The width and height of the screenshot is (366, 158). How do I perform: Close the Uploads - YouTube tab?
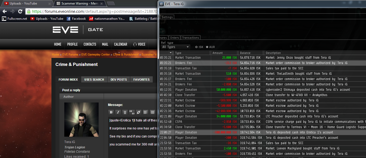(50, 4)
